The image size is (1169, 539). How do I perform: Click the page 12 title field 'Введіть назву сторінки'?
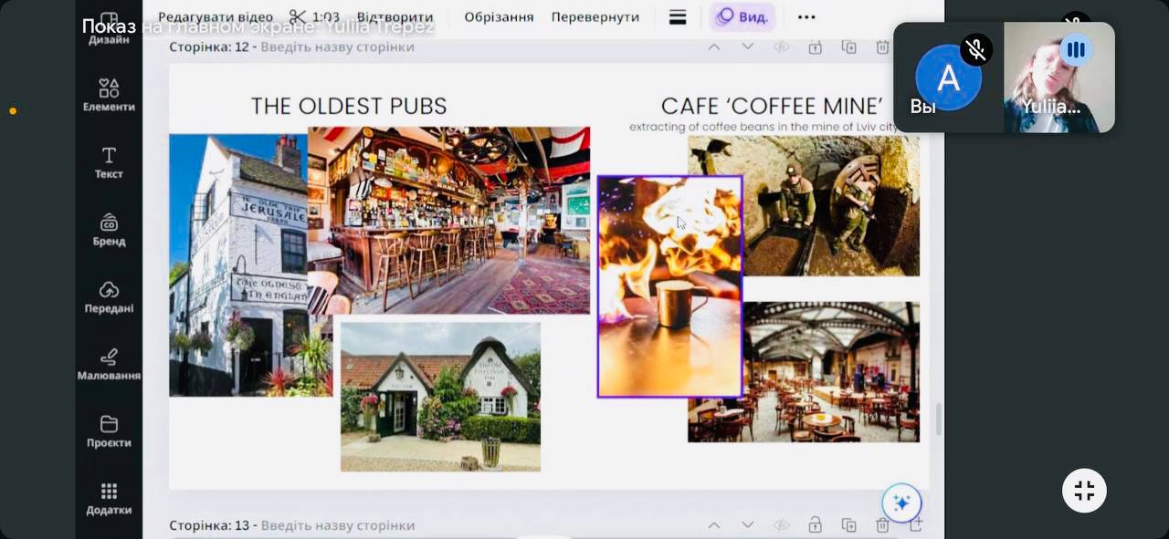tap(337, 47)
